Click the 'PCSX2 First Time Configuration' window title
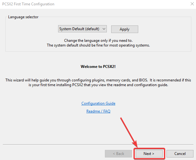This screenshot has width=196, height=160. [x=28, y=4]
